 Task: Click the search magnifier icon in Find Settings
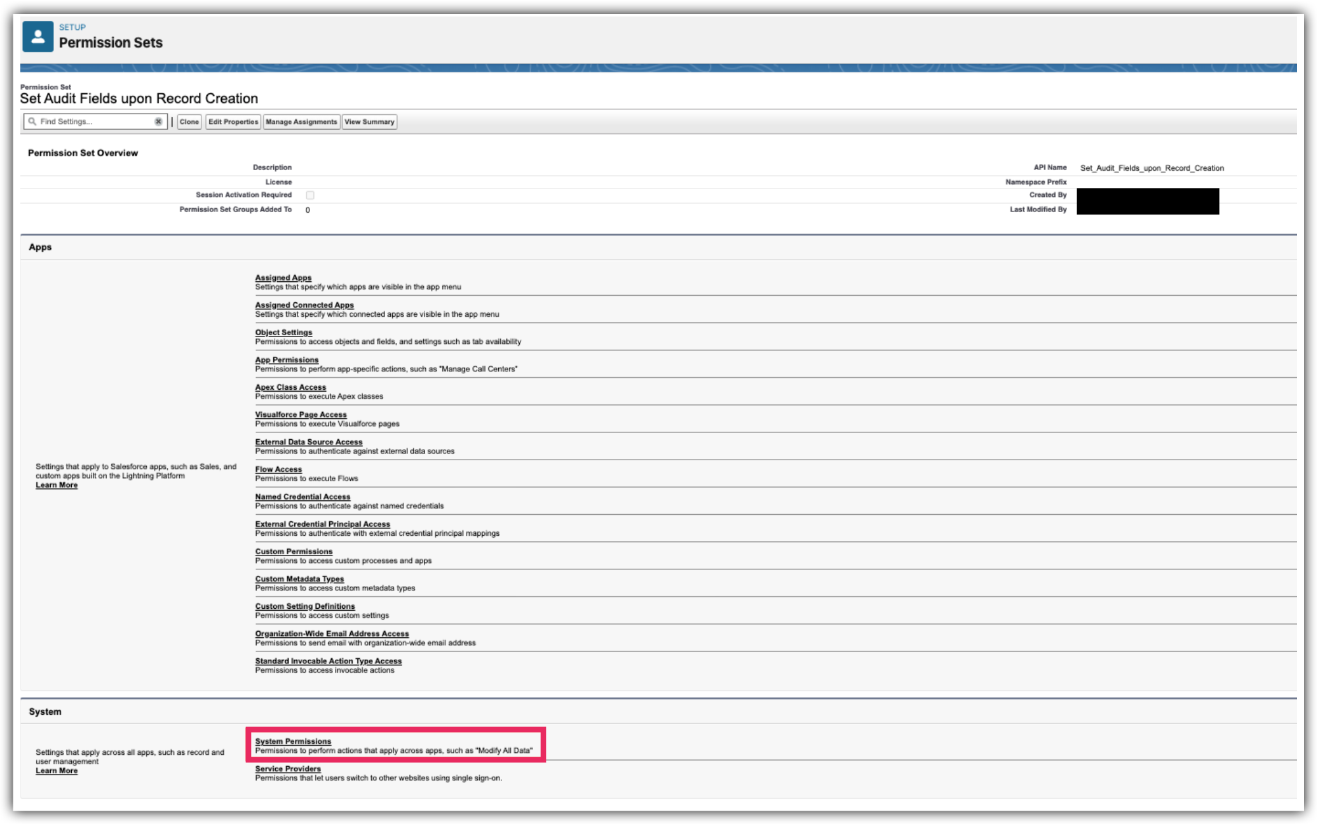pos(32,121)
